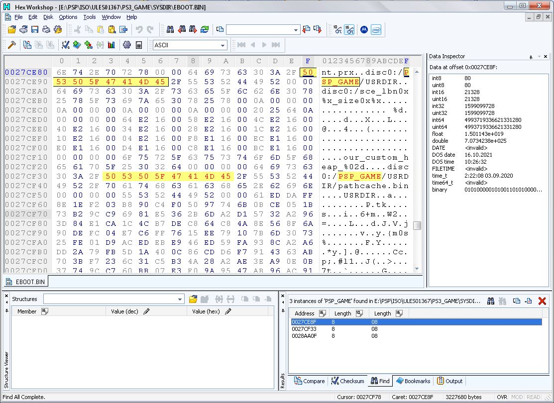Image resolution: width=554 pixels, height=403 pixels.
Task: Select the EBOOT.BIN document tab
Action: pos(26,282)
